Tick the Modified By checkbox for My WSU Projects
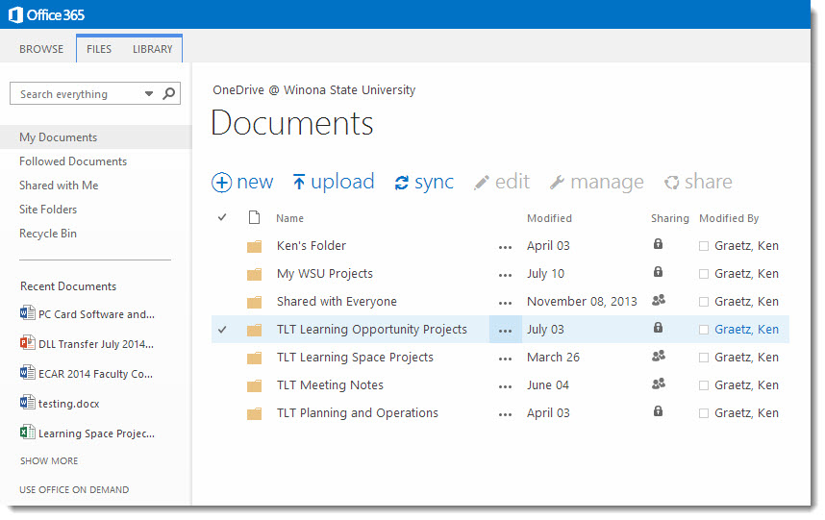 (704, 274)
